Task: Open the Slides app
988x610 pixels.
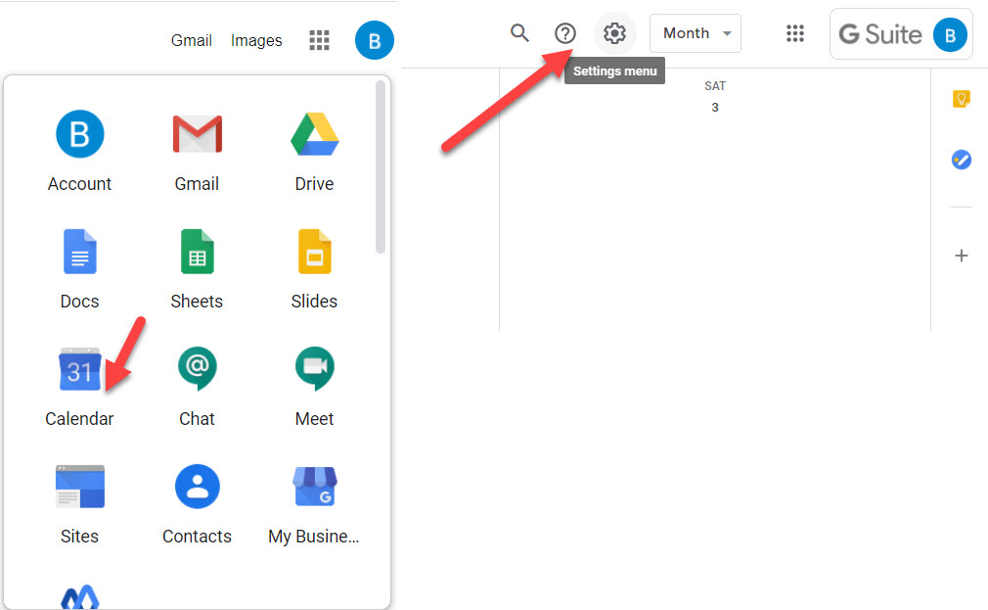Action: [x=314, y=252]
